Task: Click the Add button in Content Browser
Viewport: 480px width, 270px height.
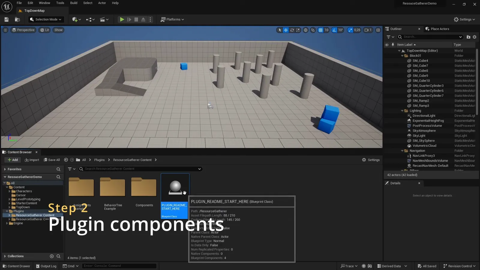Action: tap(13, 160)
